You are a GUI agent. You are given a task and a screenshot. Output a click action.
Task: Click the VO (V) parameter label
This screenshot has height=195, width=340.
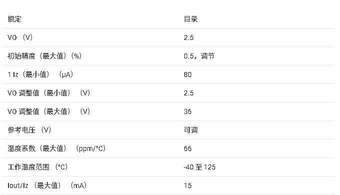pos(20,37)
